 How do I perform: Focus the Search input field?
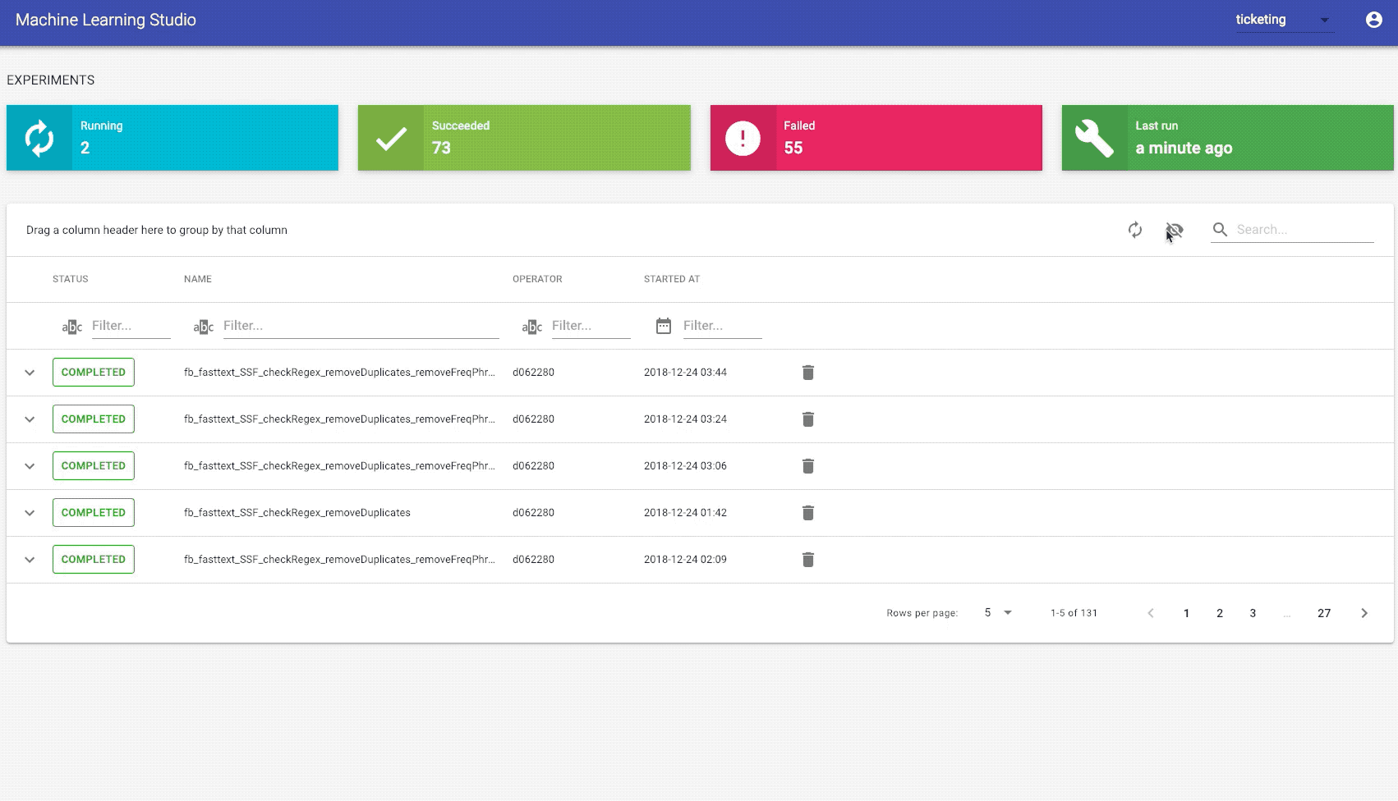point(1304,230)
